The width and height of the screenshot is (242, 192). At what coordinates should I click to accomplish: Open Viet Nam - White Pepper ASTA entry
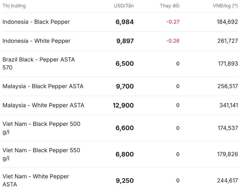pos(36,180)
